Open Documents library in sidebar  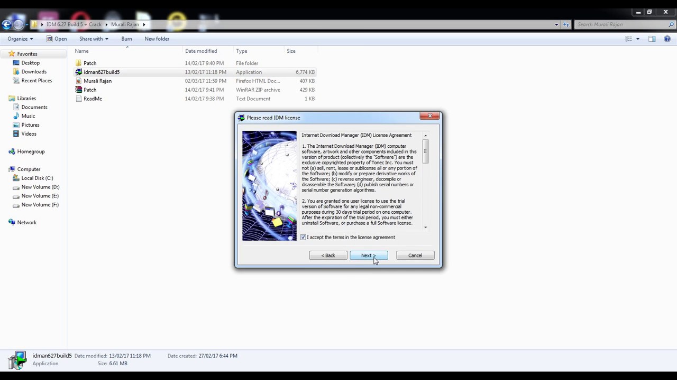click(x=34, y=107)
